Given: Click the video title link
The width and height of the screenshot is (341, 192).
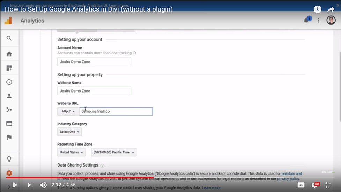Looking at the screenshot, I should (89, 9).
